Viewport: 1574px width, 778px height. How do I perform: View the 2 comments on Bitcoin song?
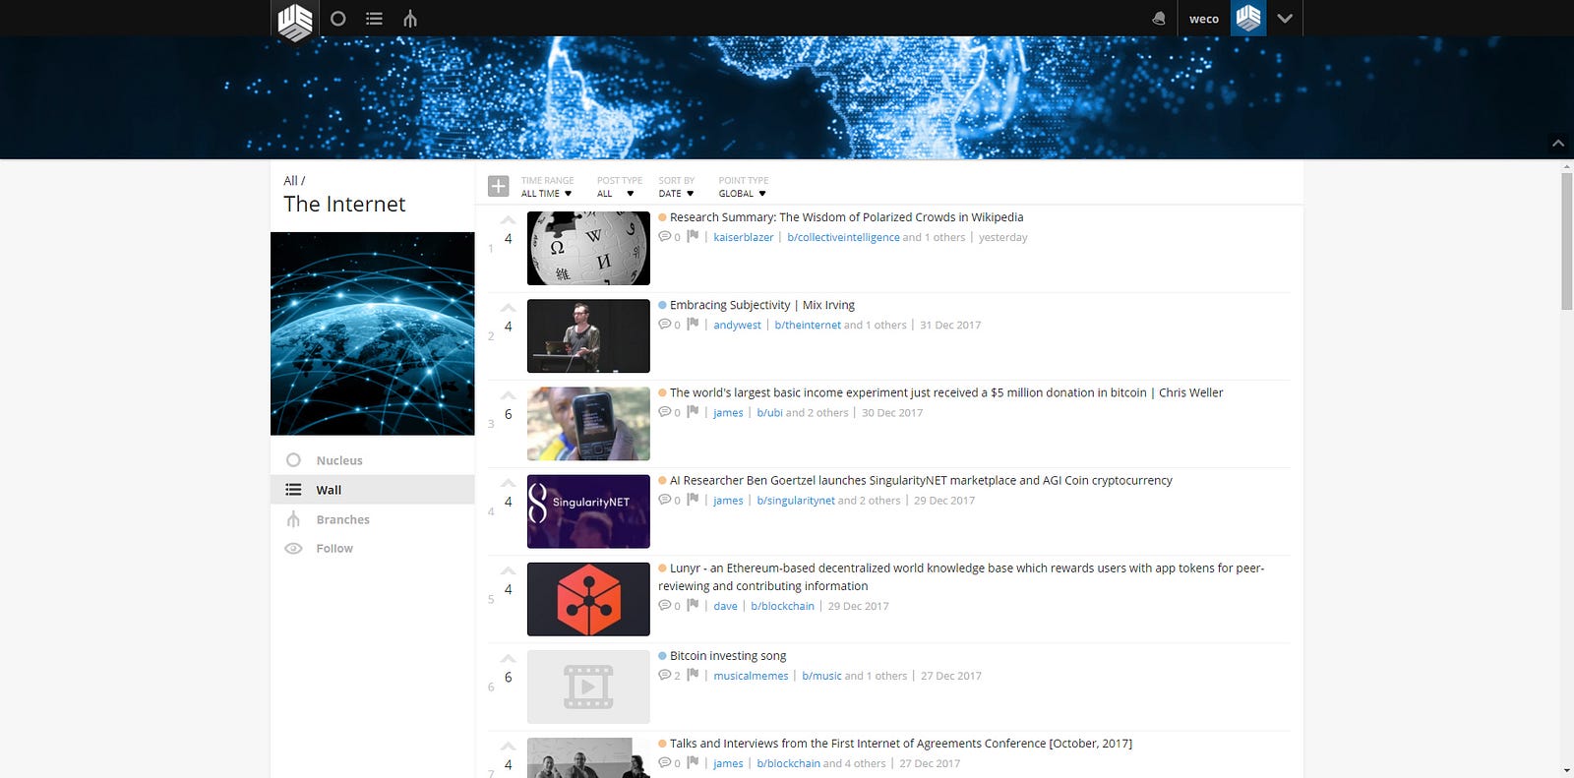[x=669, y=676]
